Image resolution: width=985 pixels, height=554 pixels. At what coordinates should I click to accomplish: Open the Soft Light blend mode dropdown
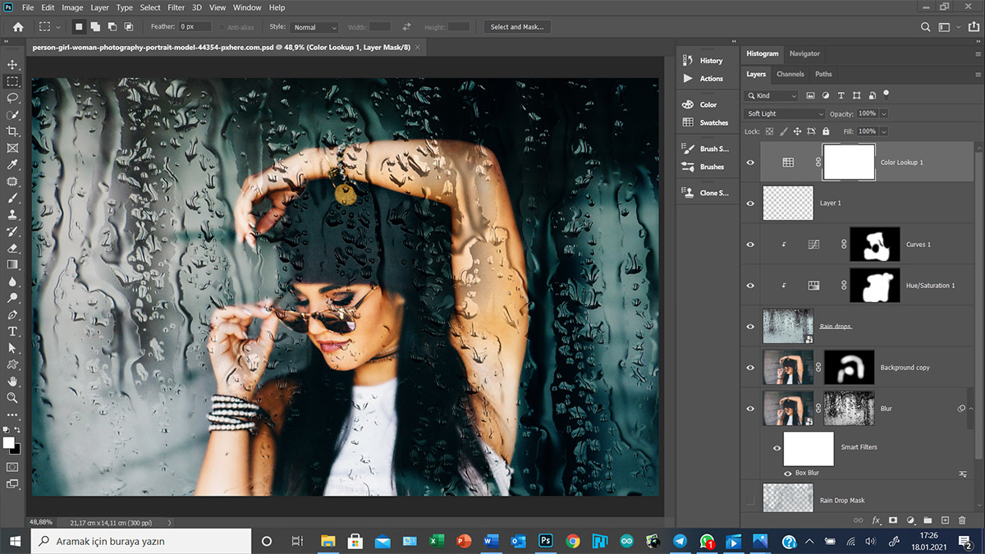click(x=785, y=114)
